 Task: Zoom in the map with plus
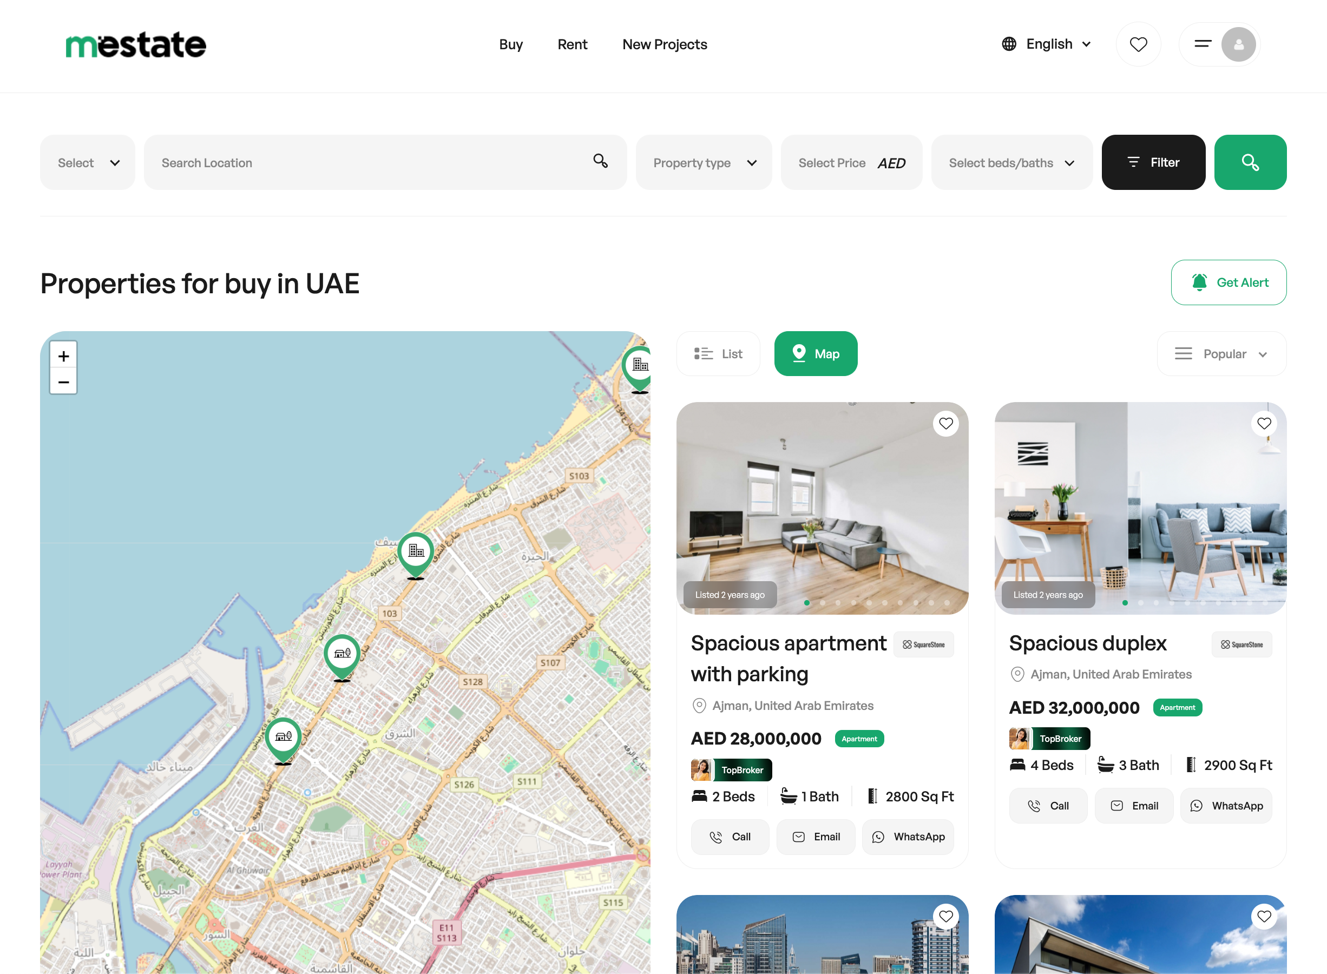pos(64,356)
